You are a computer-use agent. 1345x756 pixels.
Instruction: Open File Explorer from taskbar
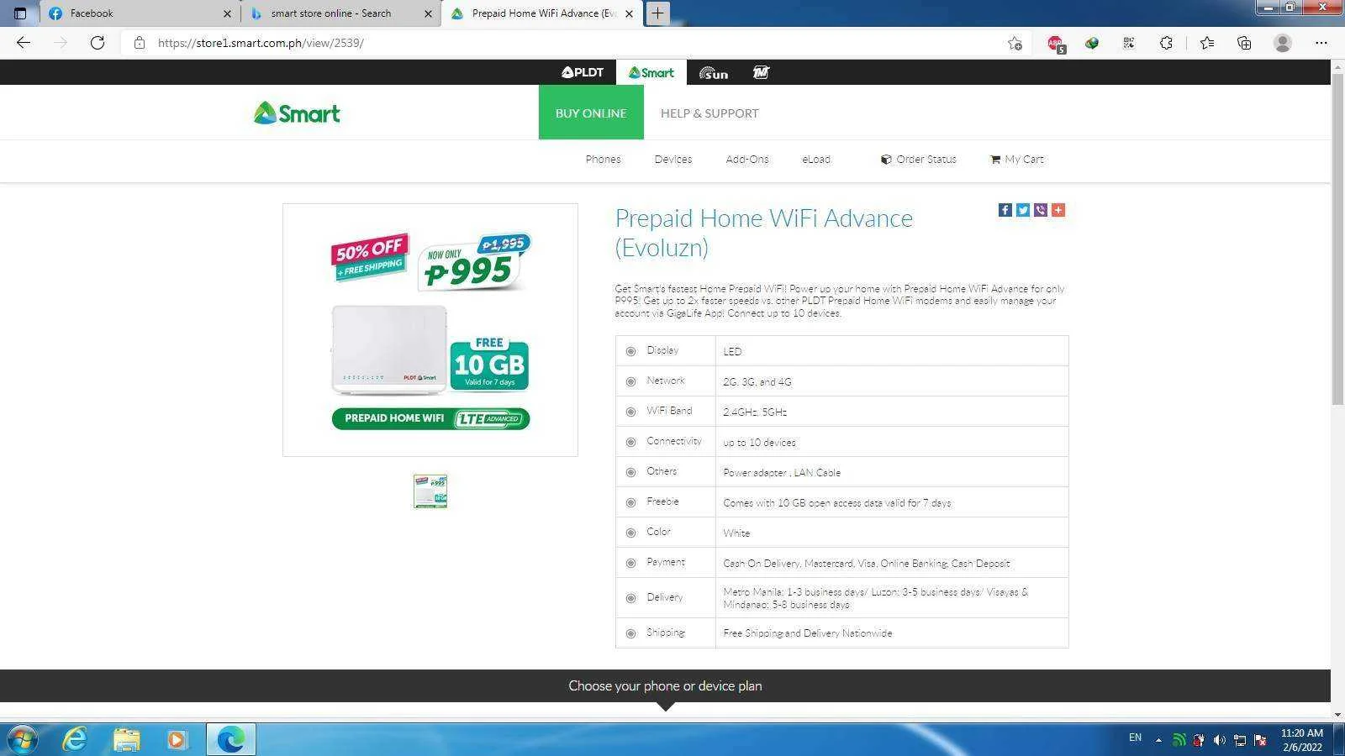[126, 739]
